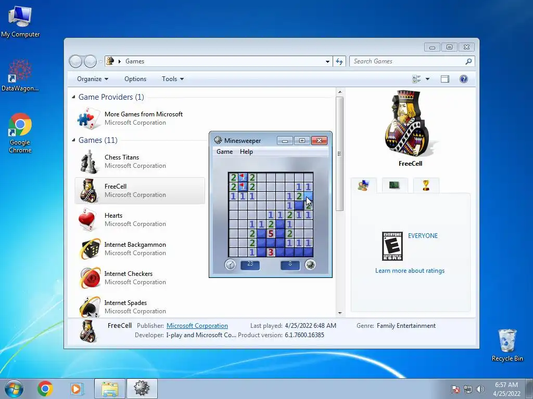Click Options in the Games toolbar

(135, 79)
